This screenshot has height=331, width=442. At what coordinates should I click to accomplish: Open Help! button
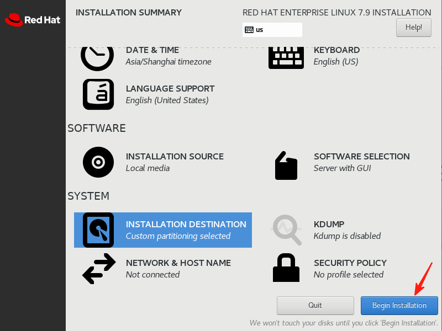click(413, 28)
